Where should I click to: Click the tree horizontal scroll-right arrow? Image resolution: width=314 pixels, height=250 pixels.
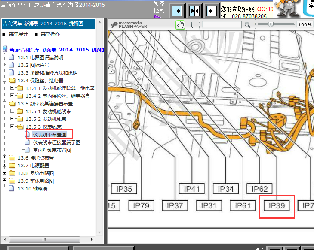coord(92,239)
